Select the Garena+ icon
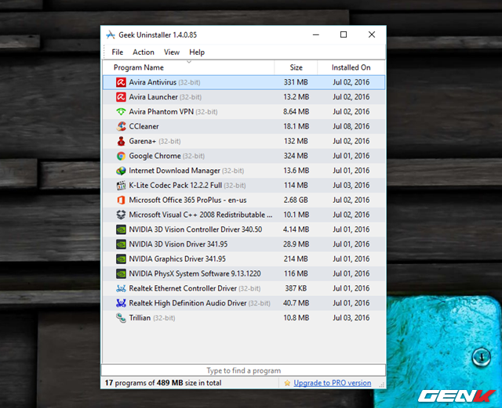 pyautogui.click(x=121, y=141)
